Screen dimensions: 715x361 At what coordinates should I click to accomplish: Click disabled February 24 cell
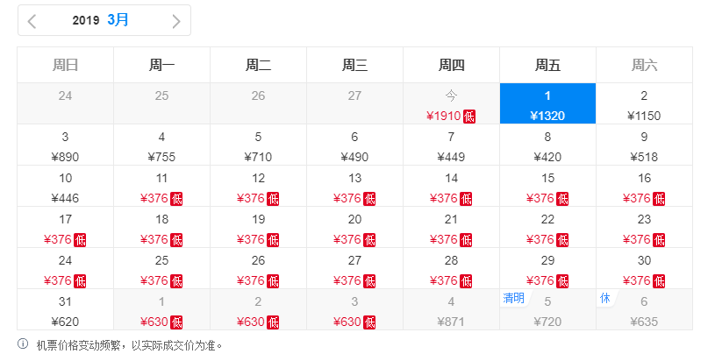tap(65, 103)
